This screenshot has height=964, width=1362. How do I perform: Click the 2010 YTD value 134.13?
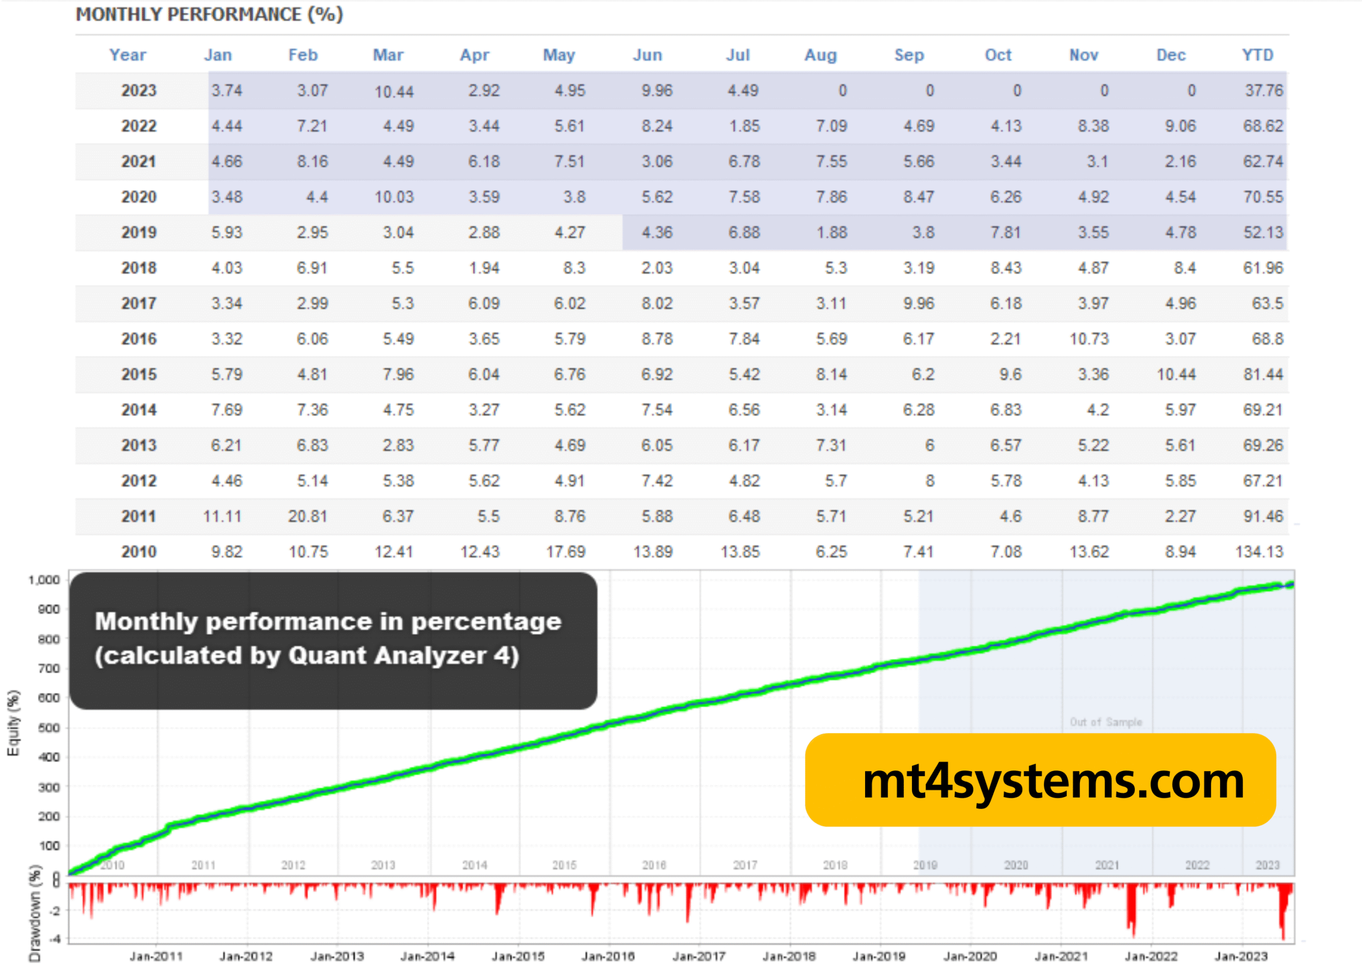(1259, 551)
